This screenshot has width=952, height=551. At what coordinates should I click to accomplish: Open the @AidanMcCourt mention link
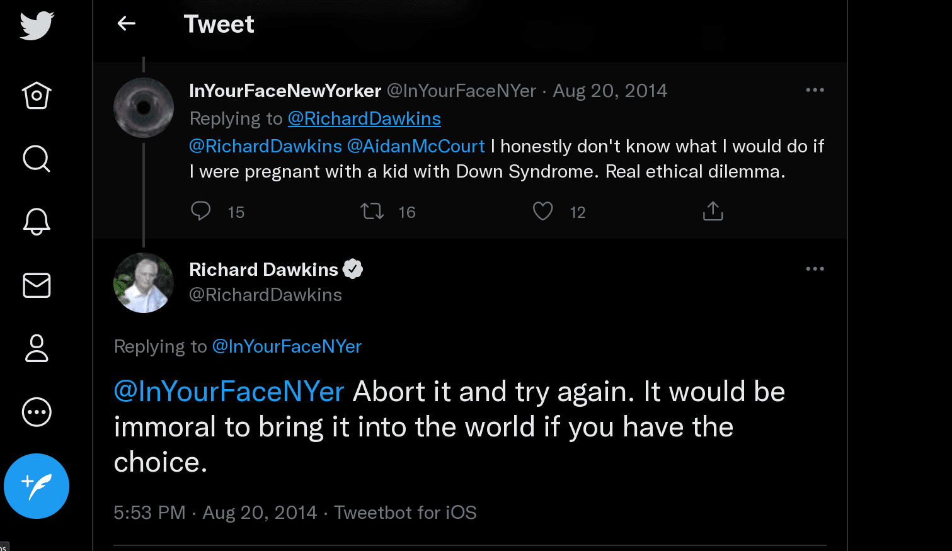pos(416,146)
